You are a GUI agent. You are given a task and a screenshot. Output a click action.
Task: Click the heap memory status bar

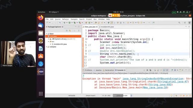point(122,96)
